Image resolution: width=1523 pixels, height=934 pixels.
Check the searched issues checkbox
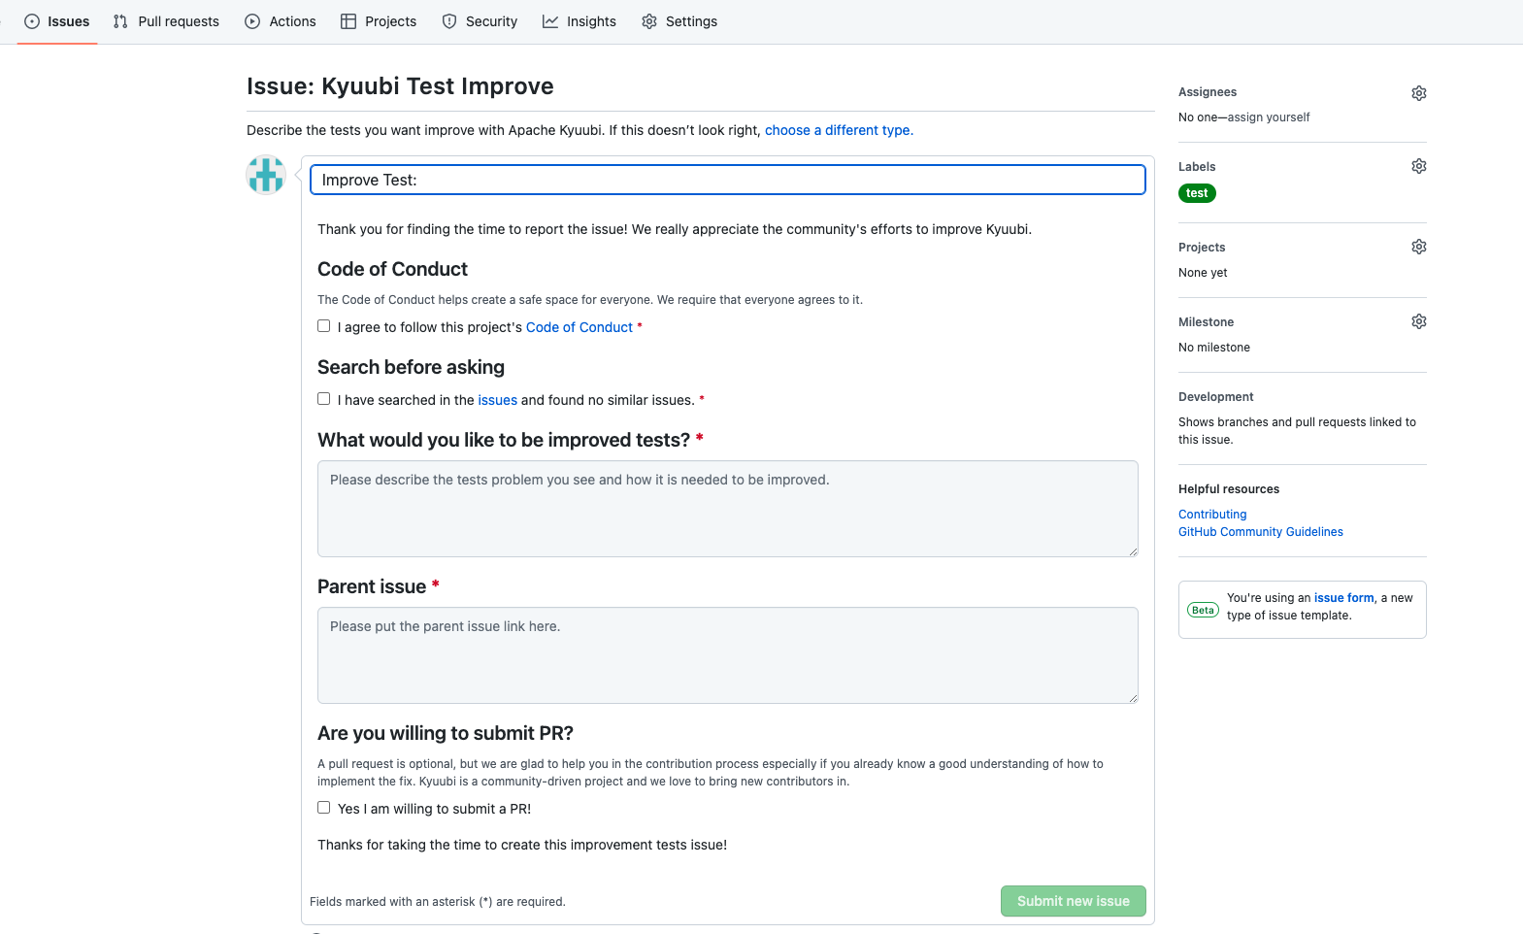324,399
